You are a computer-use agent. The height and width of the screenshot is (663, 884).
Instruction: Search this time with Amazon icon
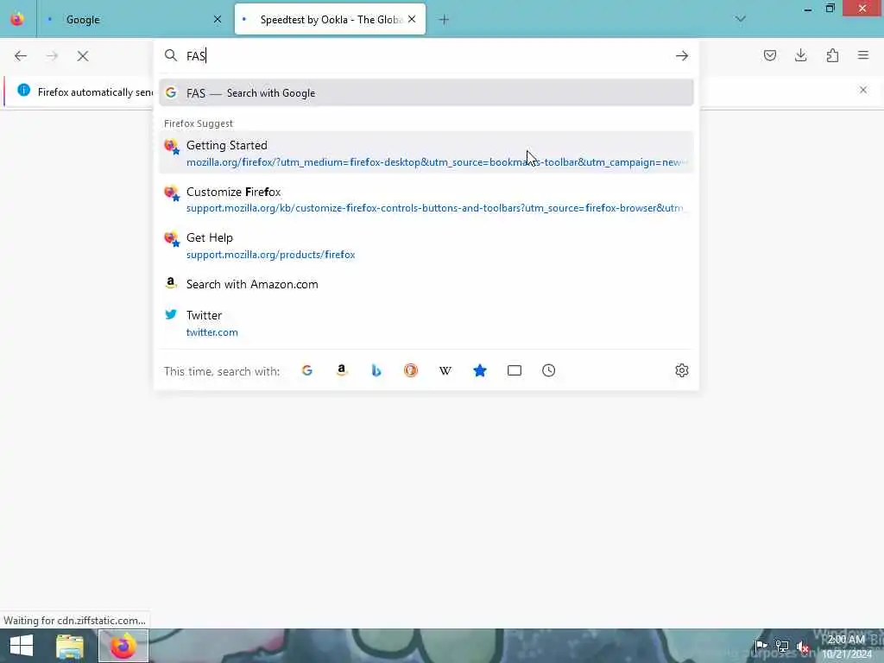coord(342,370)
